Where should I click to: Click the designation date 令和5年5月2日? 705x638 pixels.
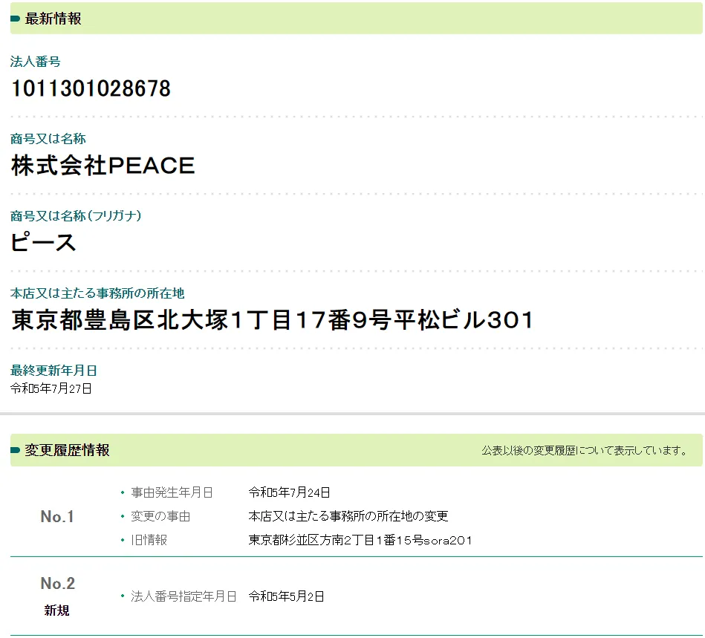pyautogui.click(x=286, y=596)
